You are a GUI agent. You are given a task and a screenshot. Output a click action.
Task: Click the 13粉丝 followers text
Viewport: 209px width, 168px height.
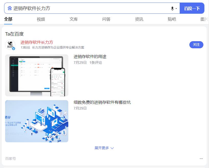tap(25, 48)
